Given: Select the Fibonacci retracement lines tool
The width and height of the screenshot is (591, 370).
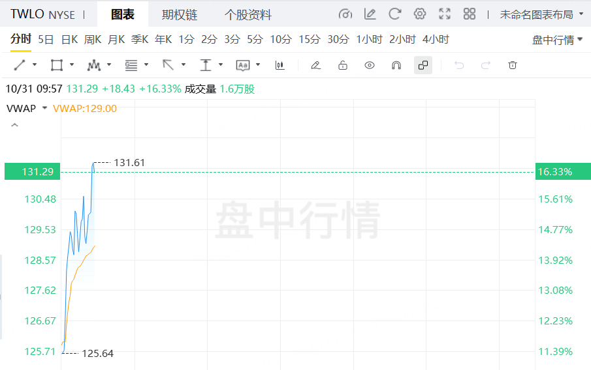Looking at the screenshot, I should (x=131, y=65).
